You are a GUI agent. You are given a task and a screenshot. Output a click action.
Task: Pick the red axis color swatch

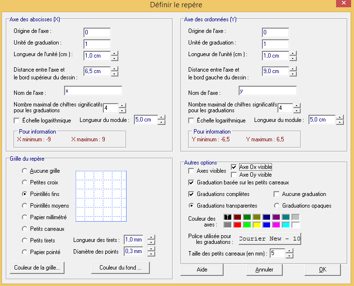coord(237,225)
